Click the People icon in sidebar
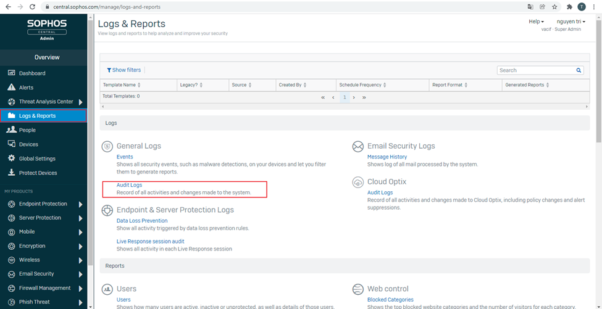602x309 pixels. point(12,130)
